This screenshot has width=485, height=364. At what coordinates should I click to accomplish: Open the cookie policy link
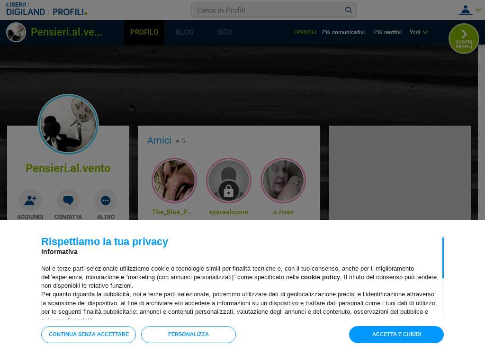click(x=320, y=277)
